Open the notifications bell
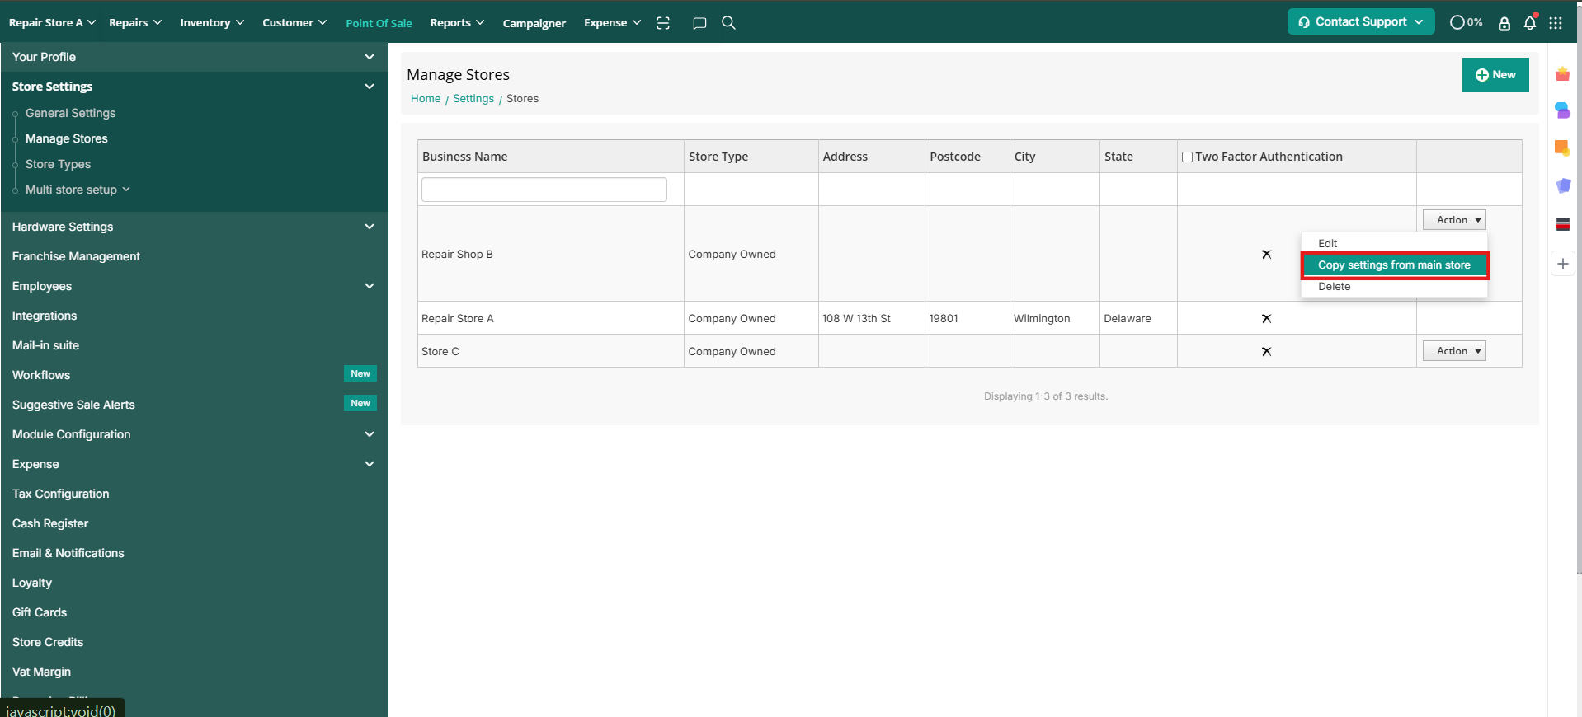1582x717 pixels. pos(1530,22)
